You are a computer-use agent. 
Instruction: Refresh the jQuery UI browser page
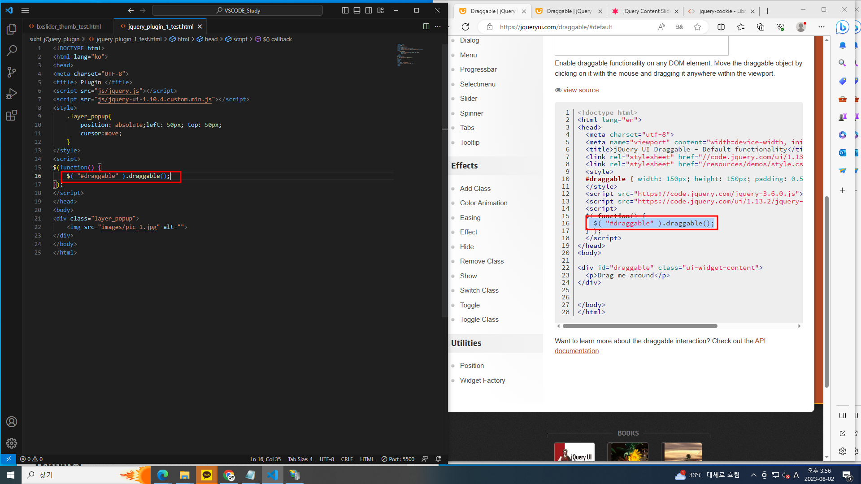(x=465, y=27)
